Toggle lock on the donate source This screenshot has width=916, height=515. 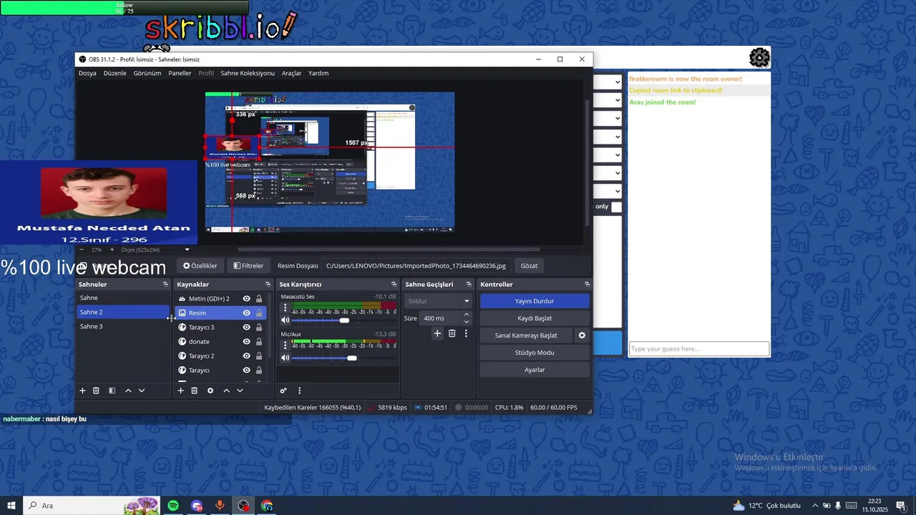259,342
